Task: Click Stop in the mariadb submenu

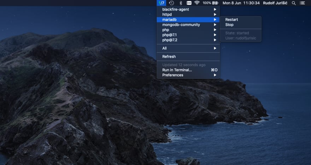Action: 241,25
